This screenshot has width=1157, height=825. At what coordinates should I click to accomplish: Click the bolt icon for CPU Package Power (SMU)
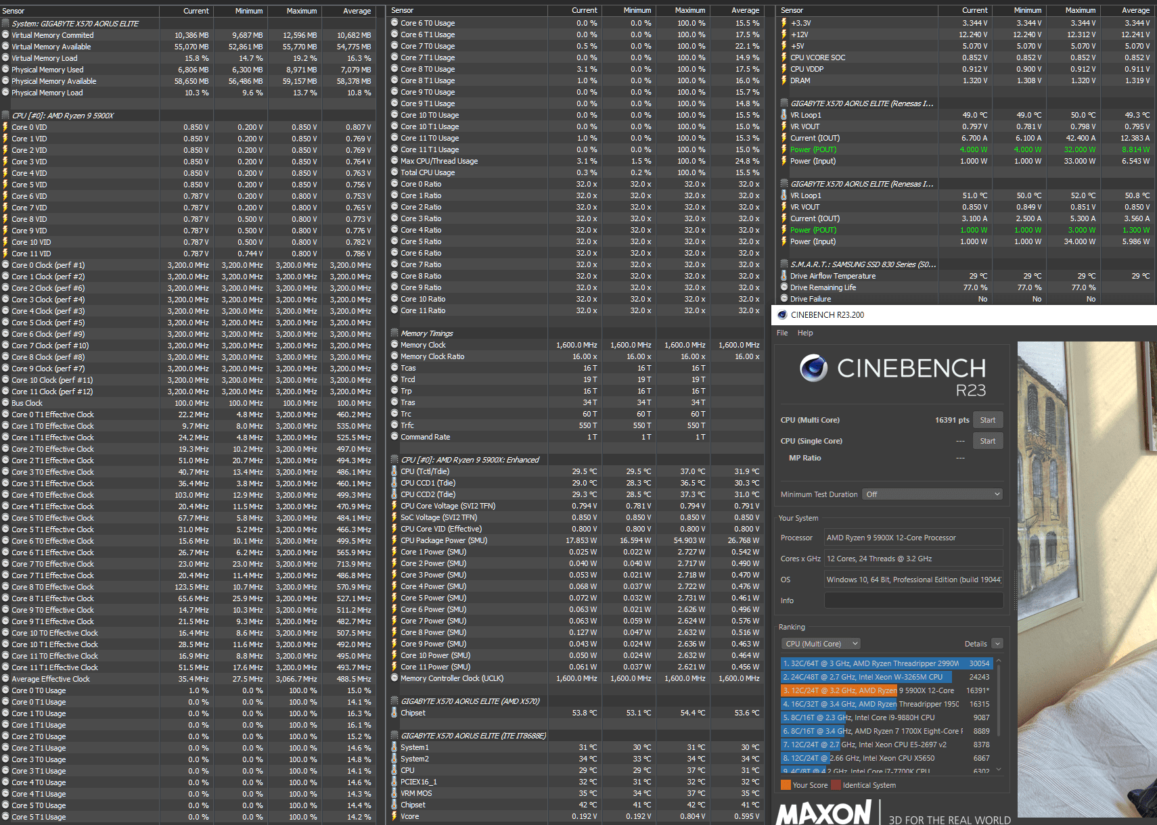point(394,540)
